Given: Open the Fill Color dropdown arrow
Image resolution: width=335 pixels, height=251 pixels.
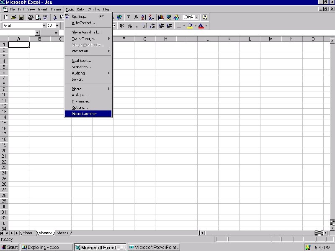Looking at the screenshot, I should pyautogui.click(x=195, y=26).
